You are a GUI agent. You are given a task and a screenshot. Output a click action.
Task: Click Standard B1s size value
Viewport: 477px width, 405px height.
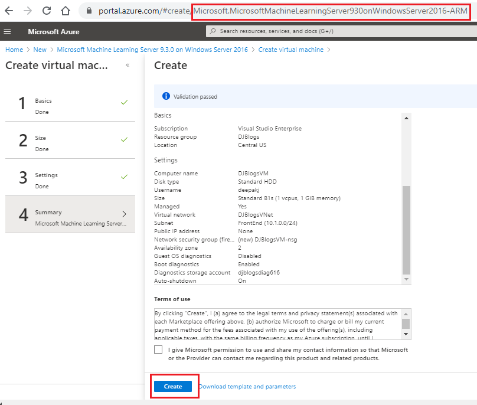point(289,198)
